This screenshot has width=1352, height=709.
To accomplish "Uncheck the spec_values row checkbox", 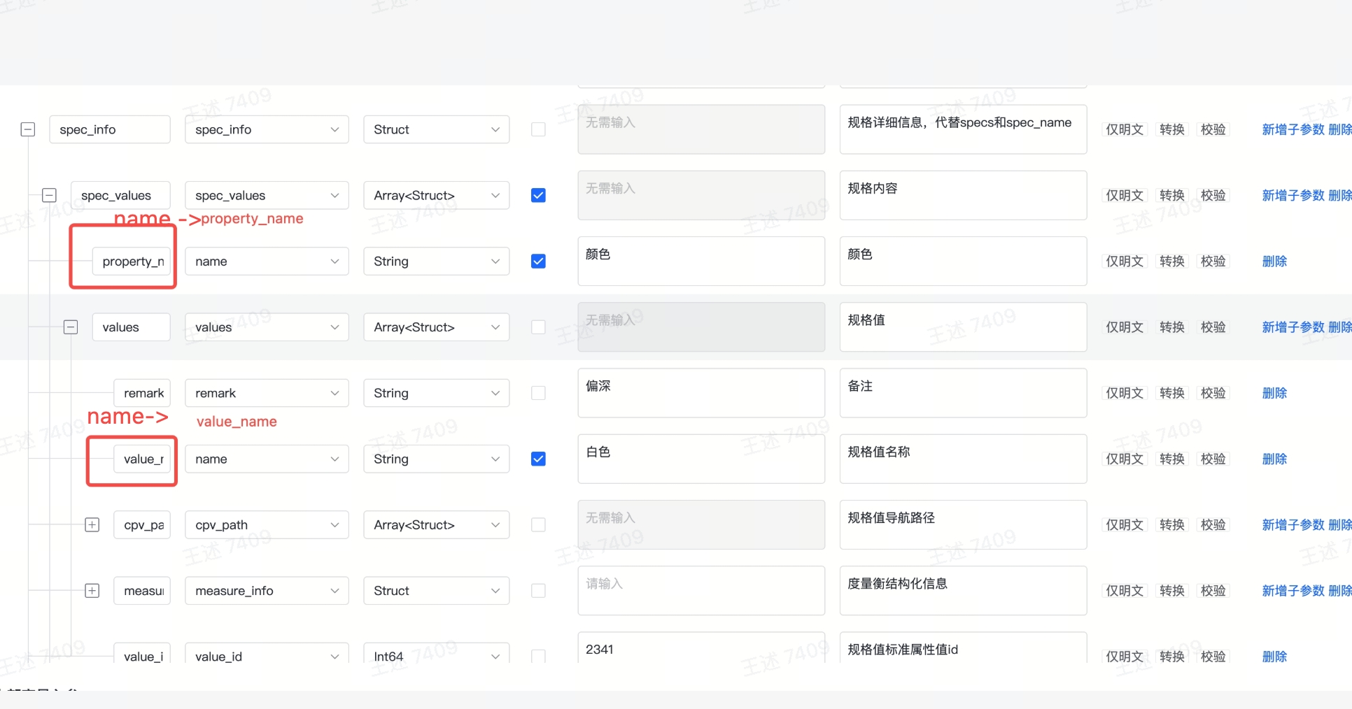I will tap(538, 195).
